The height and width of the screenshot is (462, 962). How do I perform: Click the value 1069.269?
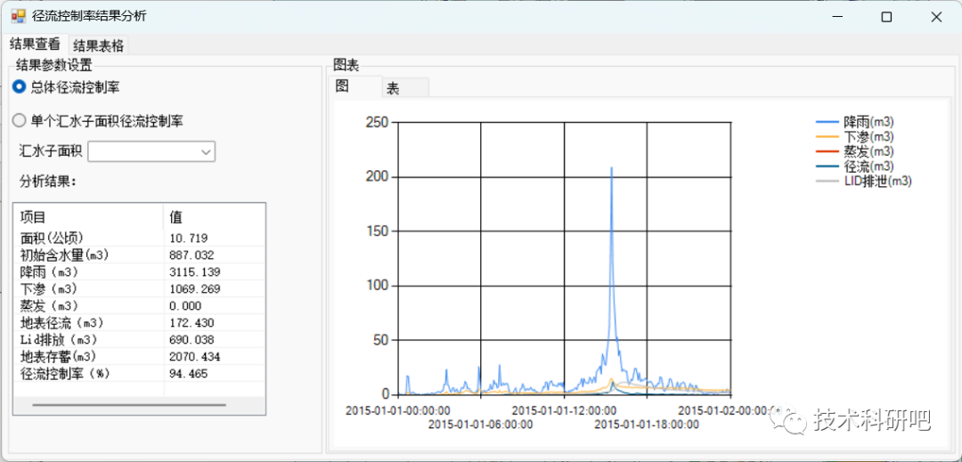(194, 289)
